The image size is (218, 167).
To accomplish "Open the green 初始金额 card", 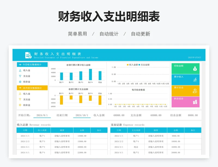I will pos(186,69).
